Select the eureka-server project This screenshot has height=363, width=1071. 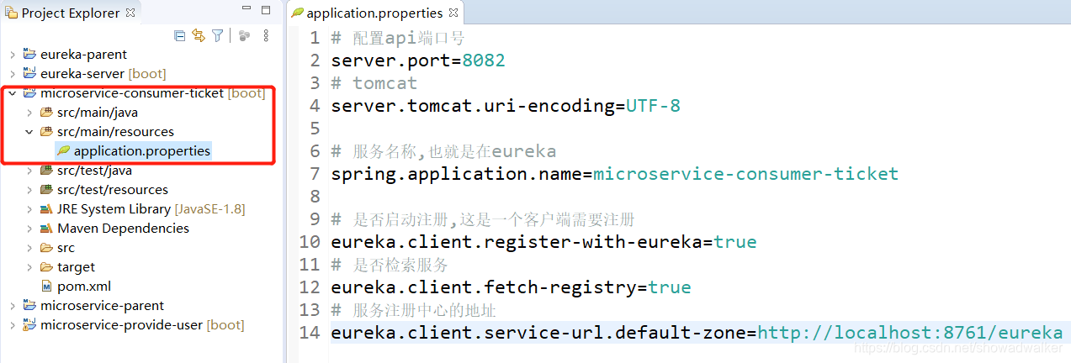103,74
